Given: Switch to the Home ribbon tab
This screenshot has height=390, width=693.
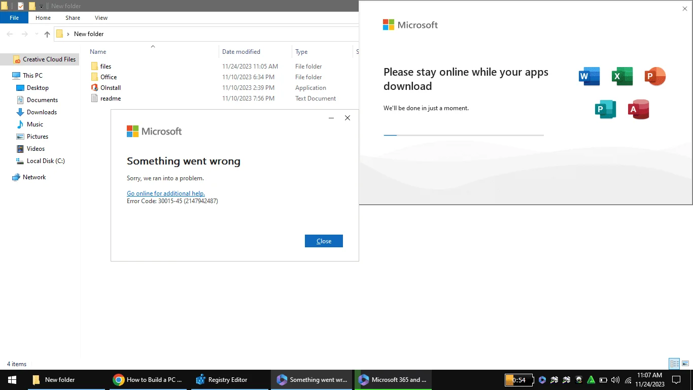Looking at the screenshot, I should [43, 18].
